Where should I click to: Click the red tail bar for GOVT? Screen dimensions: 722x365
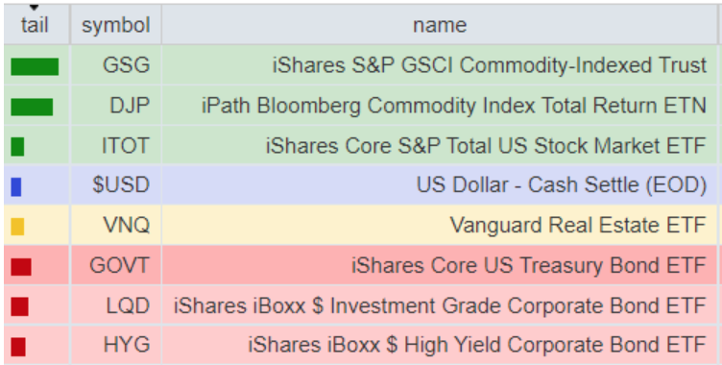point(21,267)
